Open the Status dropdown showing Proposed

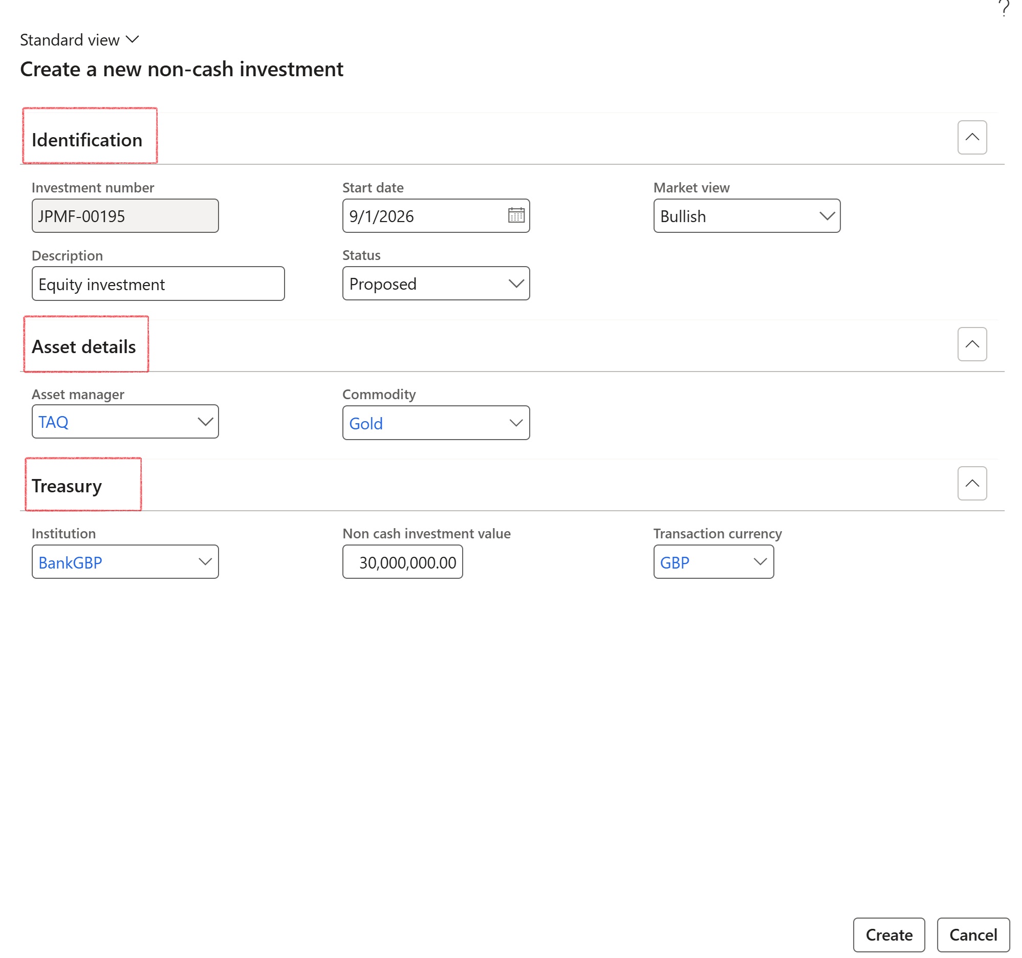pyautogui.click(x=436, y=283)
